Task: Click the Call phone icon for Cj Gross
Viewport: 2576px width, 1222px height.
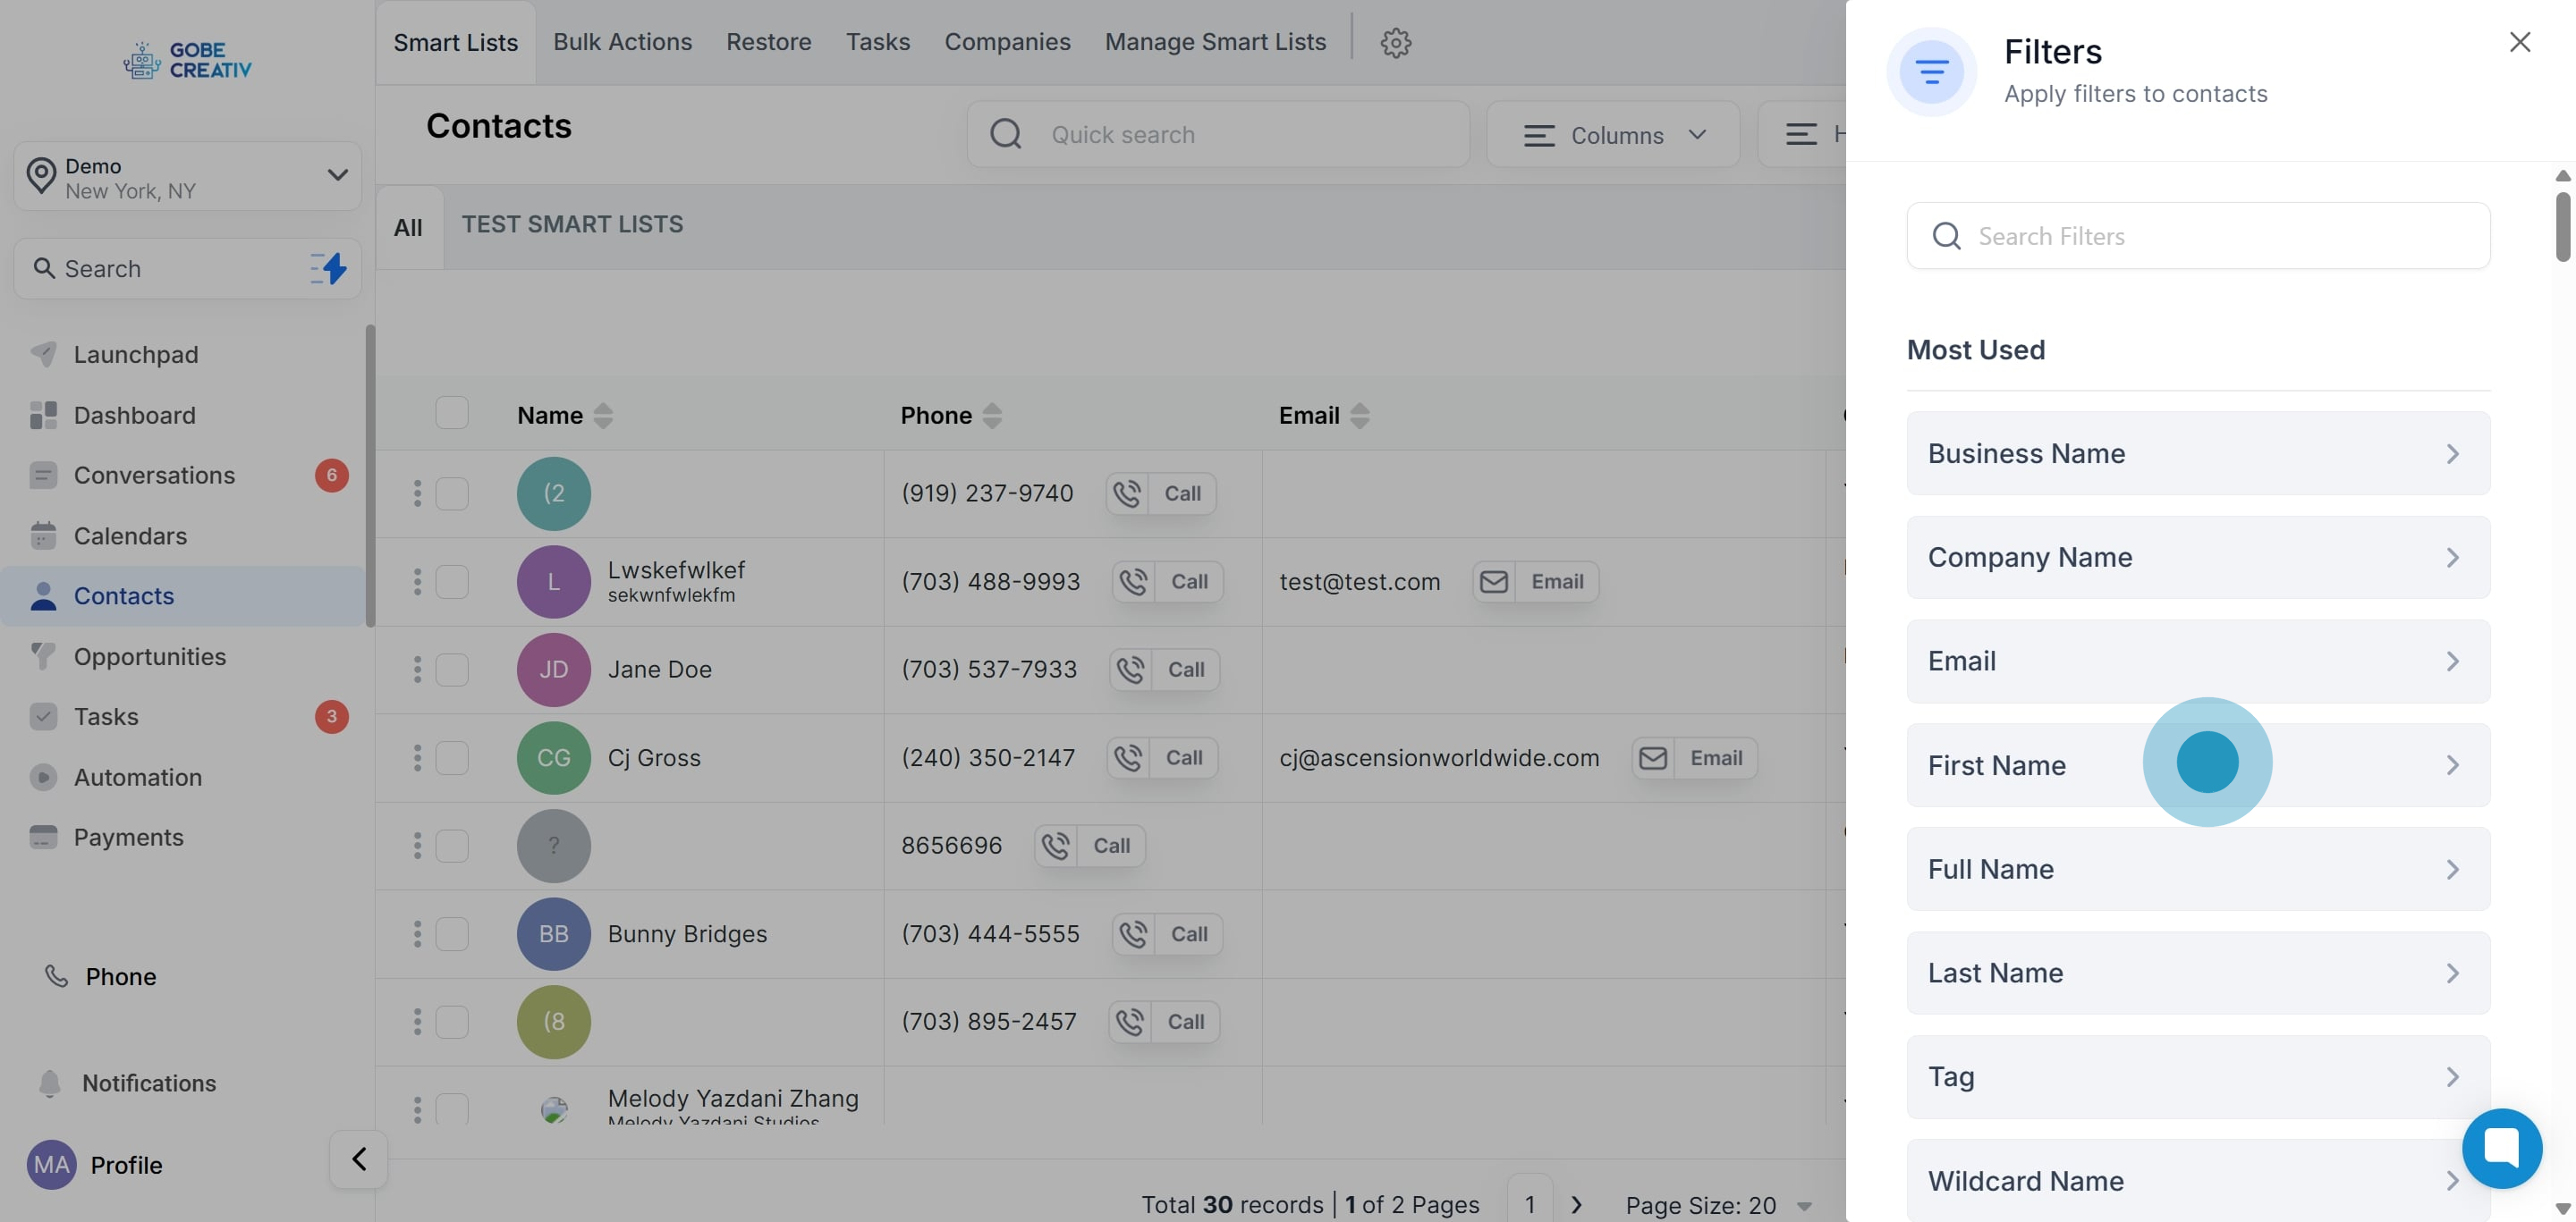Action: click(1128, 757)
